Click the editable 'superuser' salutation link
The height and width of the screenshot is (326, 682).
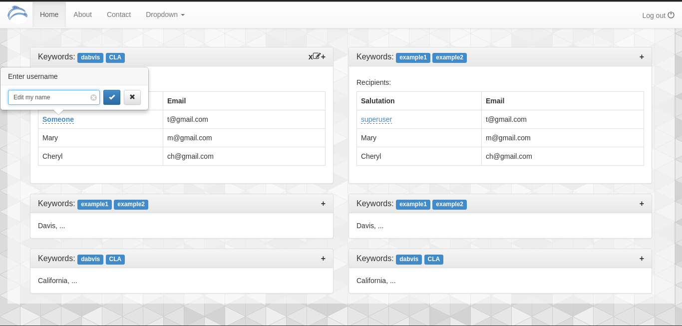376,119
